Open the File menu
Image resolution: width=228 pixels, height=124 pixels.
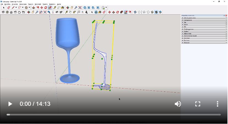[2, 4]
